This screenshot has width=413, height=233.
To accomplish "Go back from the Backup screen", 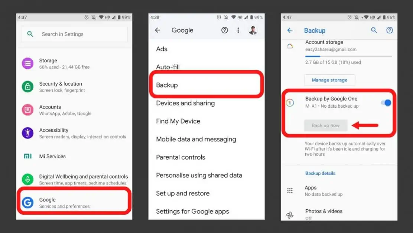I will [x=290, y=30].
